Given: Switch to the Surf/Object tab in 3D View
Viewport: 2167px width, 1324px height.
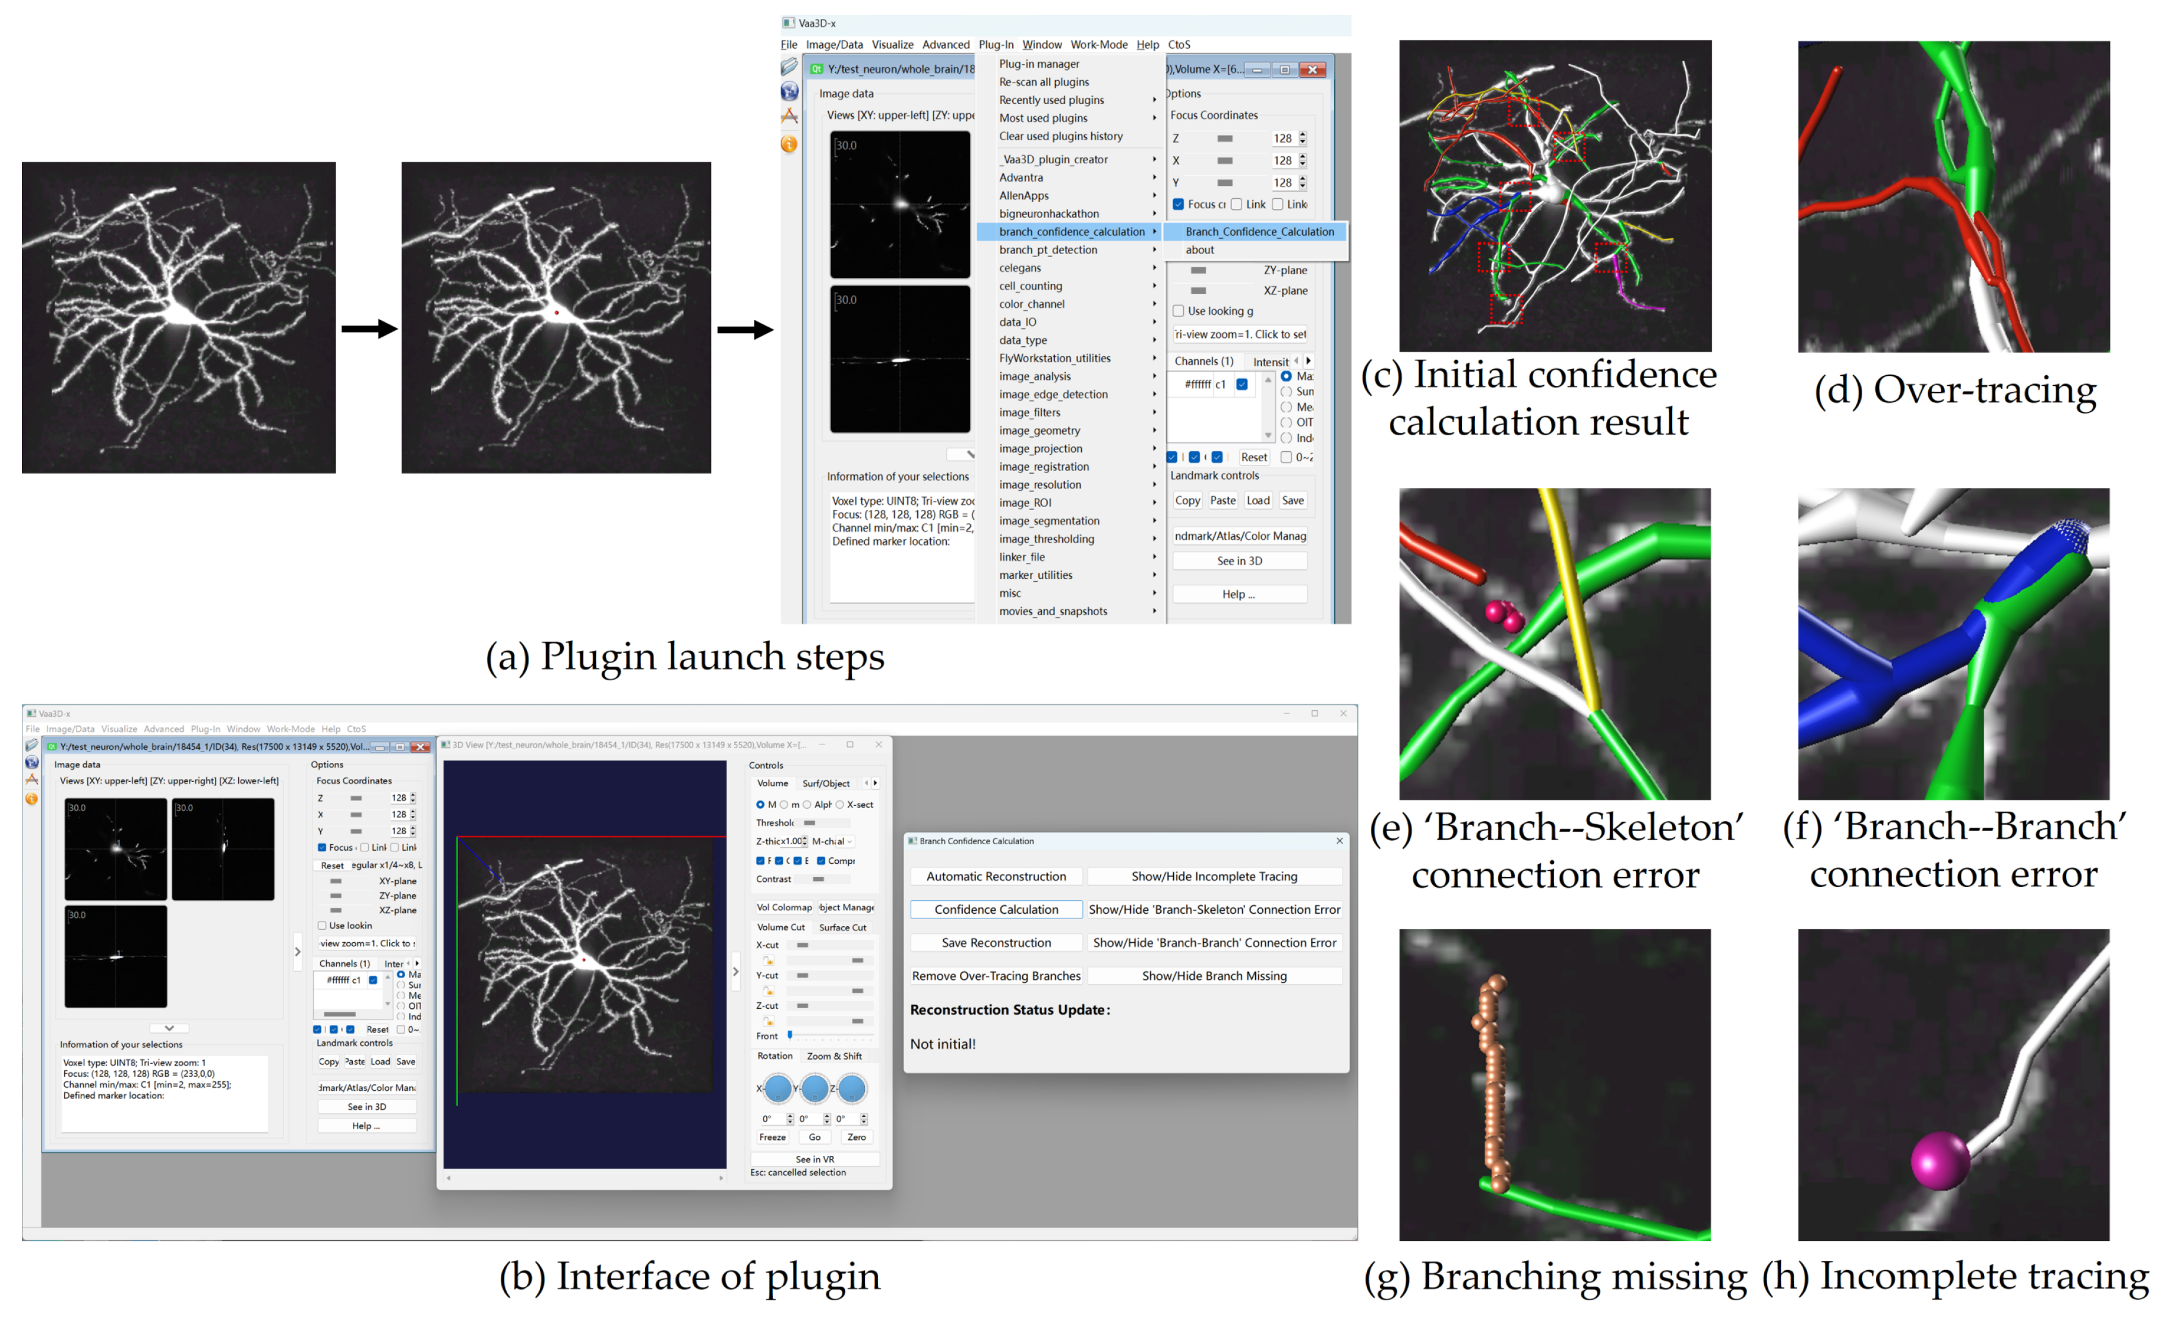Looking at the screenshot, I should pos(826,783).
